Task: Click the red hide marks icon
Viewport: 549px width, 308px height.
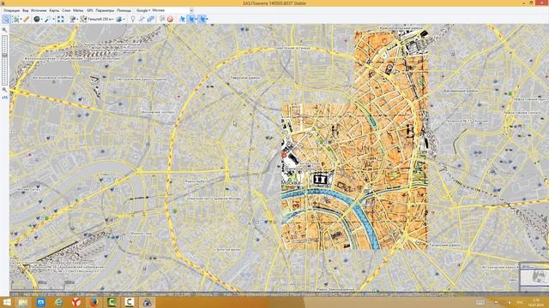Action: [x=170, y=19]
